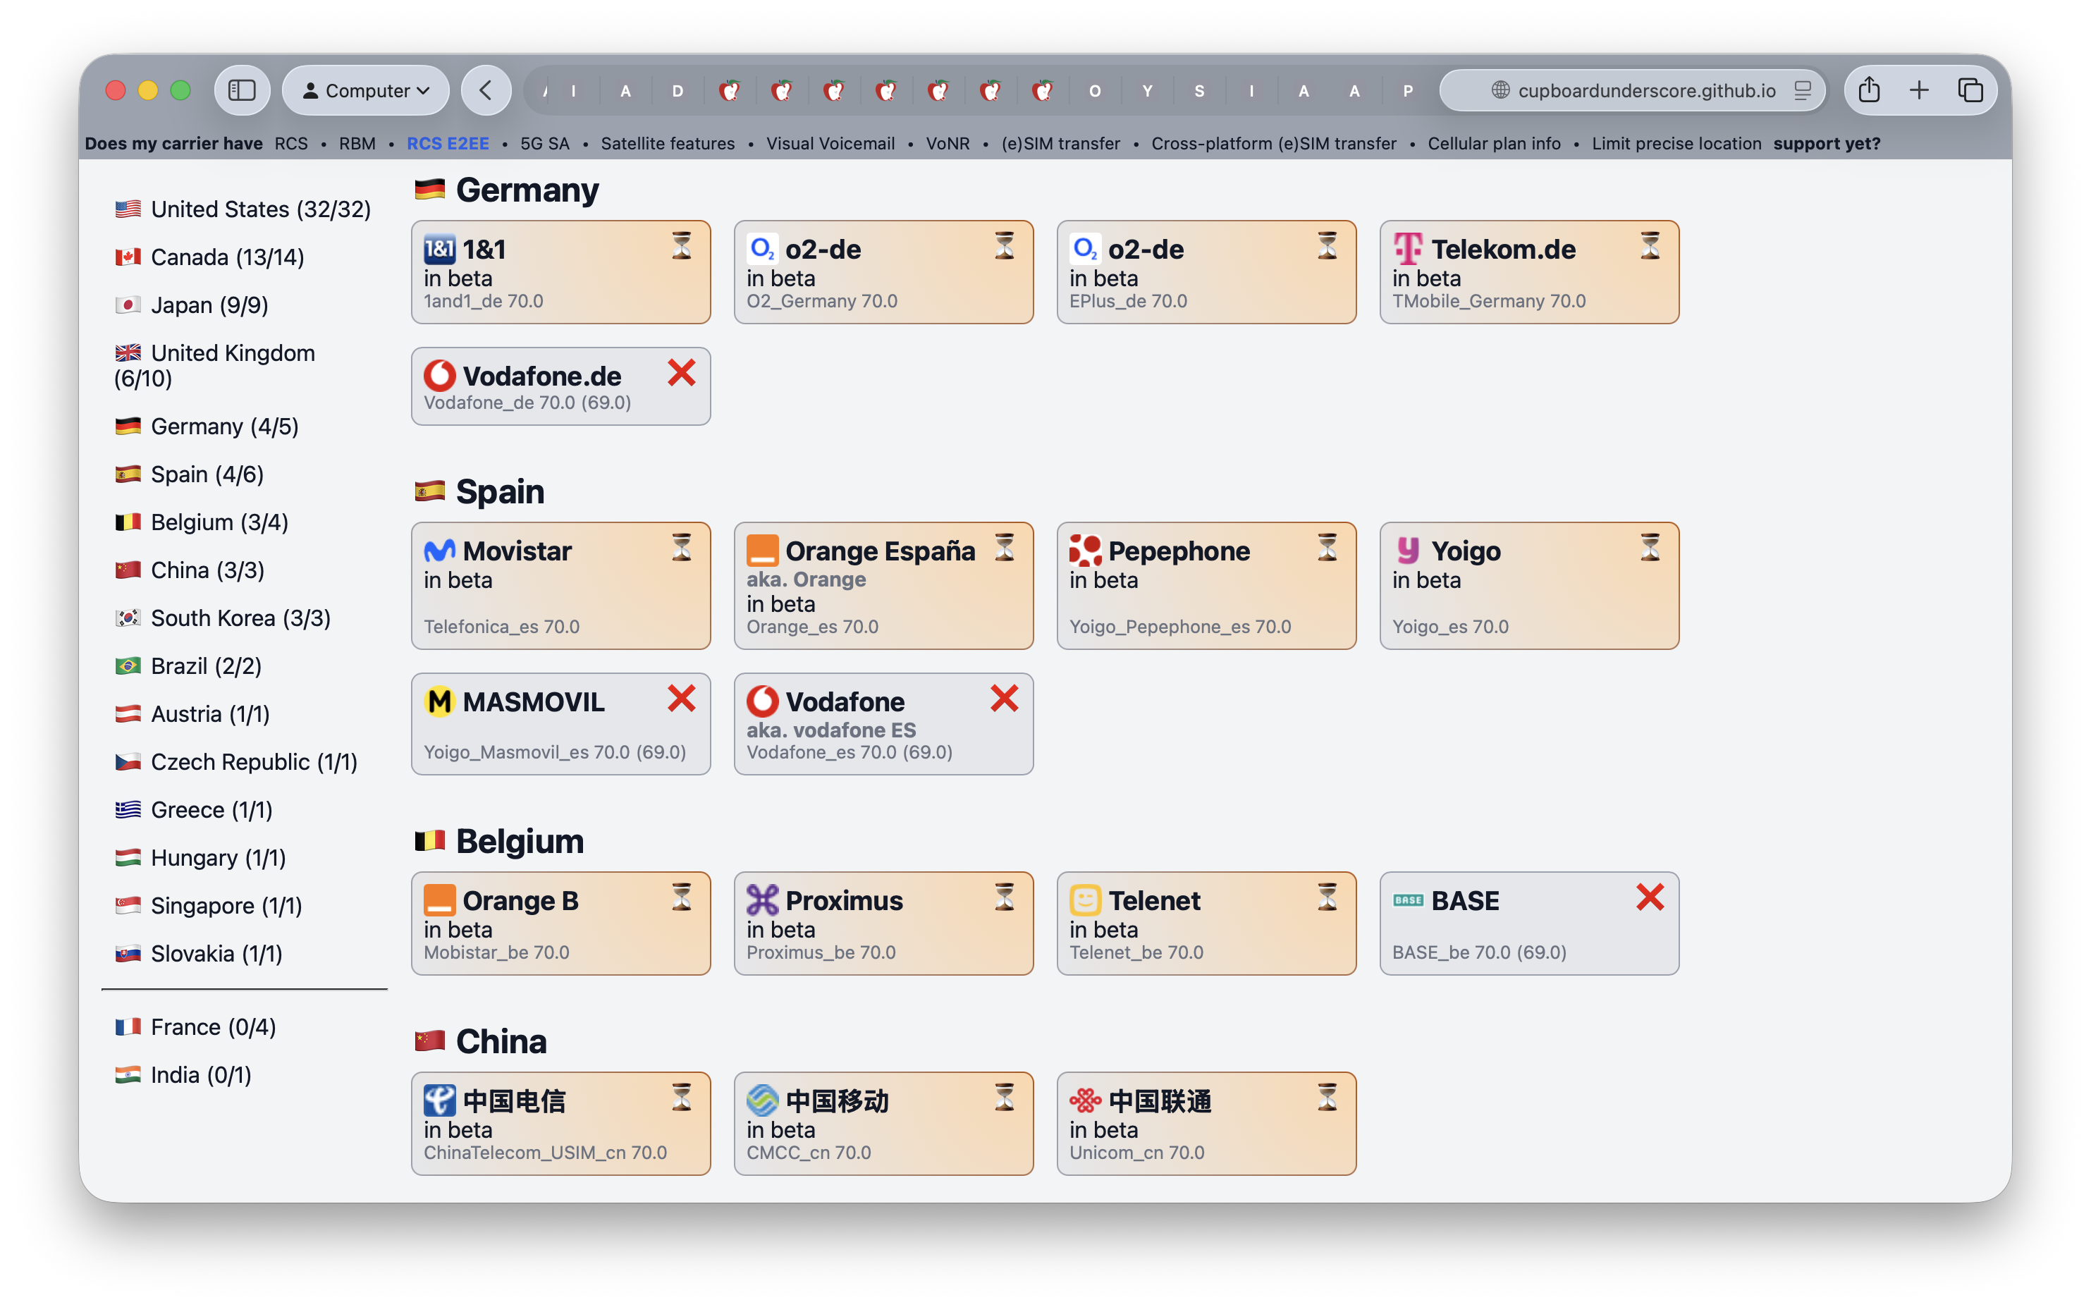
Task: Jump to Canada (13/14) in sidebar
Action: (209, 257)
